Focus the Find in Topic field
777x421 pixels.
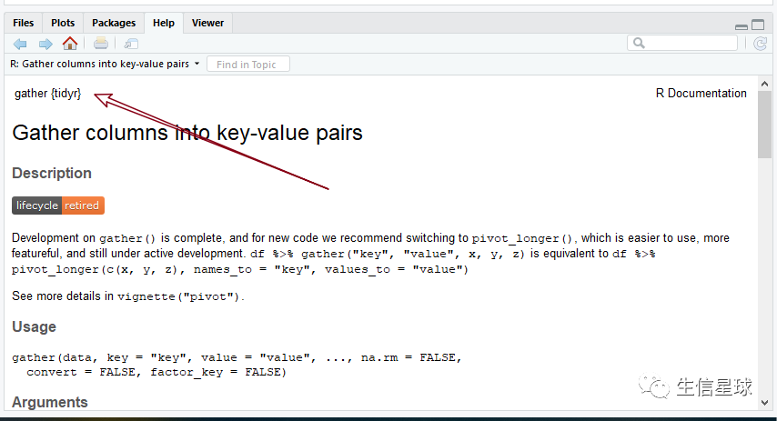tap(248, 65)
